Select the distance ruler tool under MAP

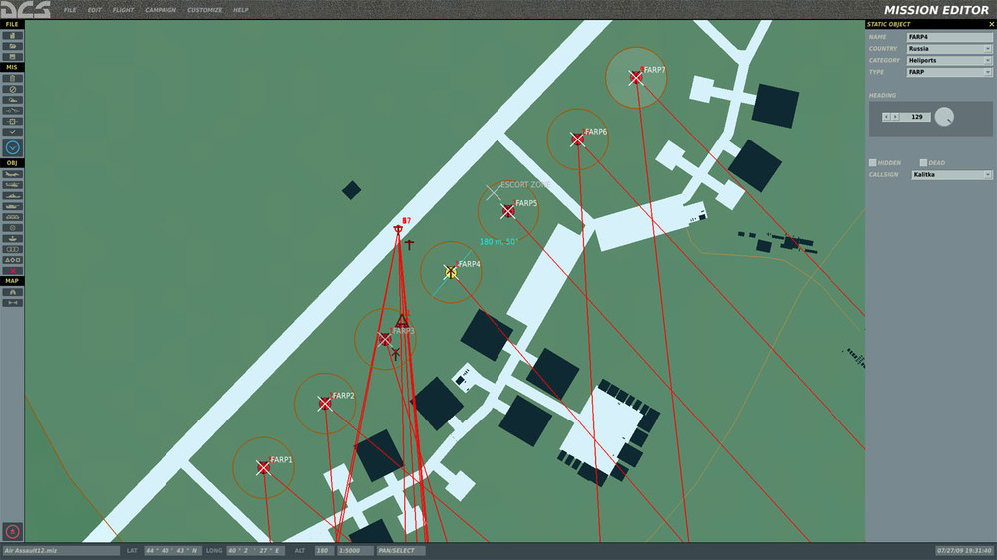(x=12, y=303)
